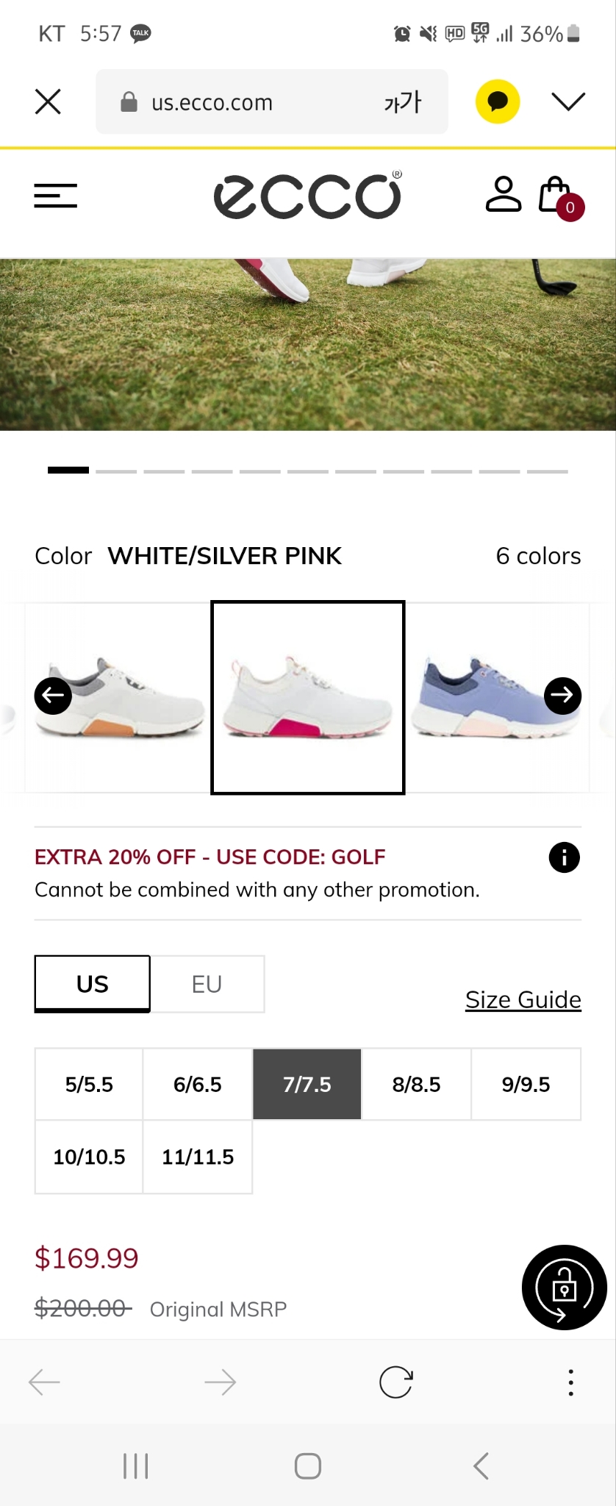Tap the KakaoTalk share bubble icon

[x=498, y=101]
